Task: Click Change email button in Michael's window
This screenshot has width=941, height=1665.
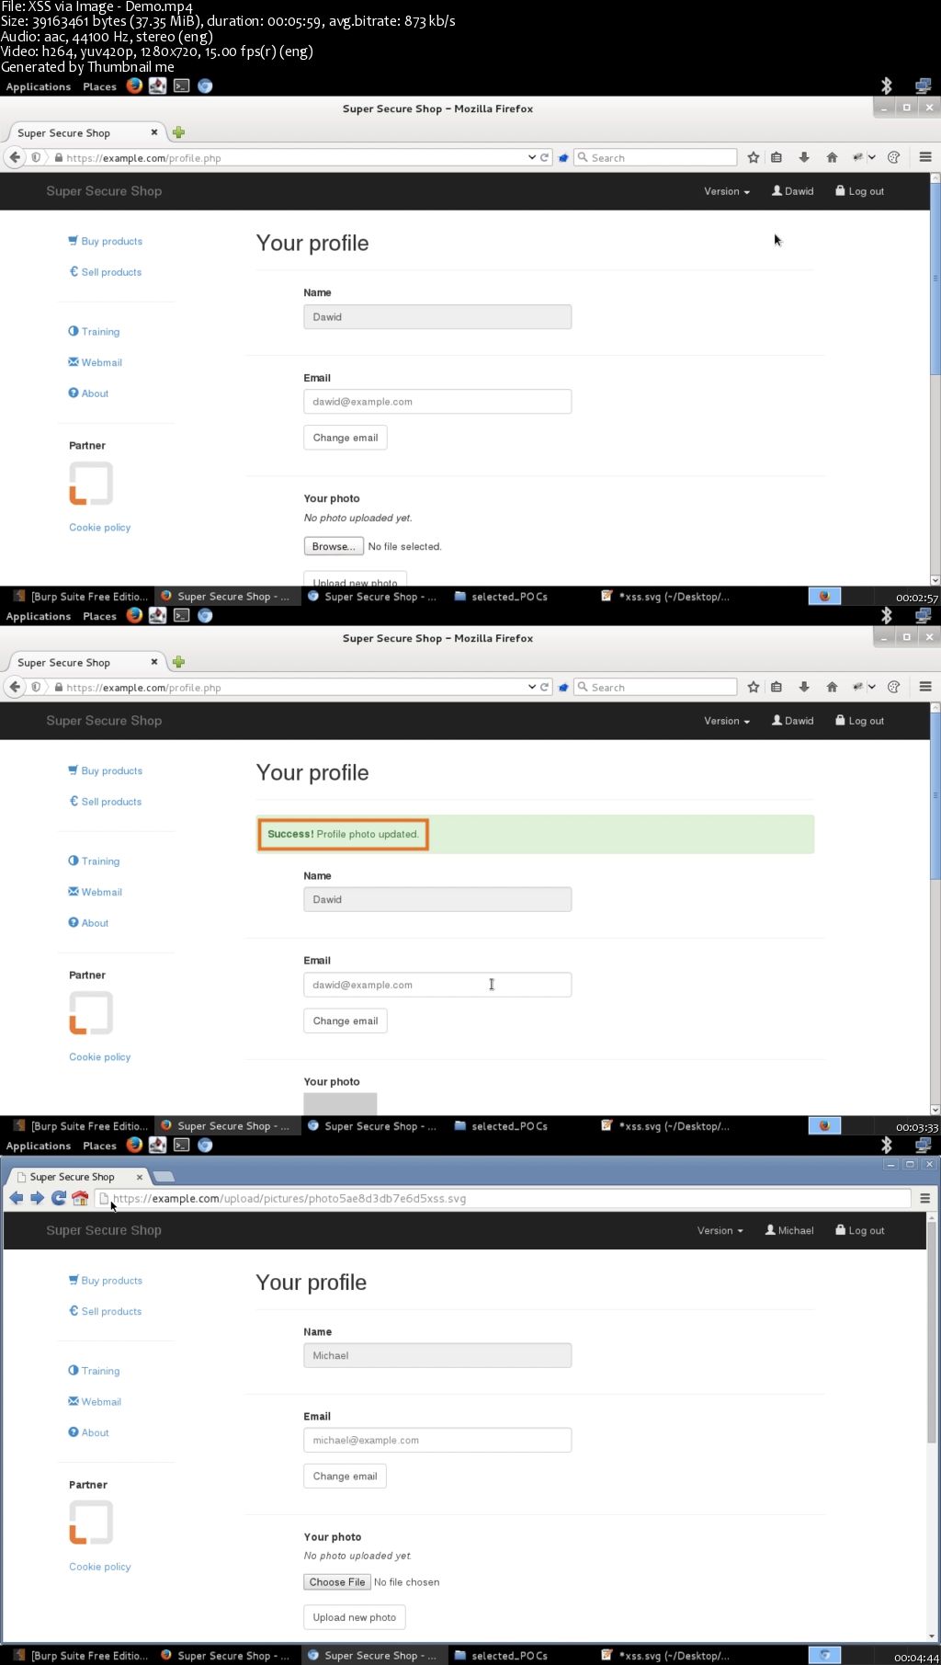Action: 346,1476
